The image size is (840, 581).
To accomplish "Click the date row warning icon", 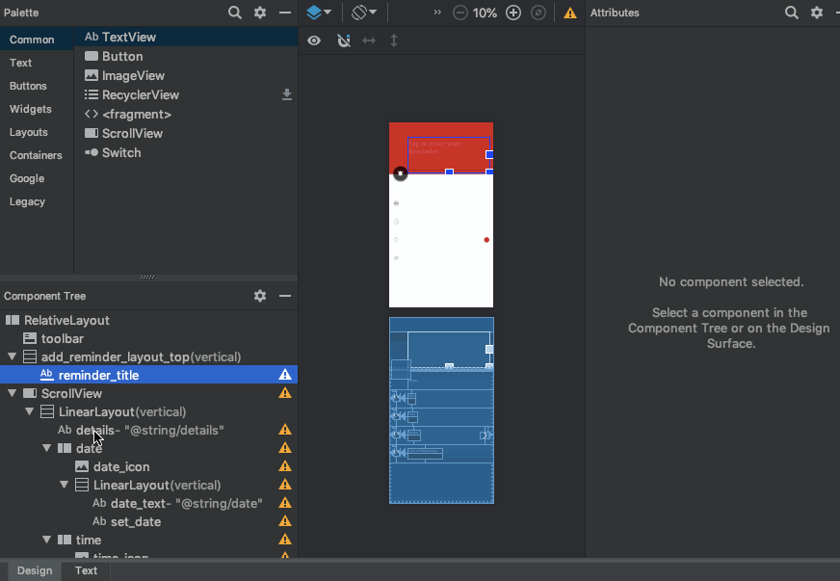I will pyautogui.click(x=285, y=448).
